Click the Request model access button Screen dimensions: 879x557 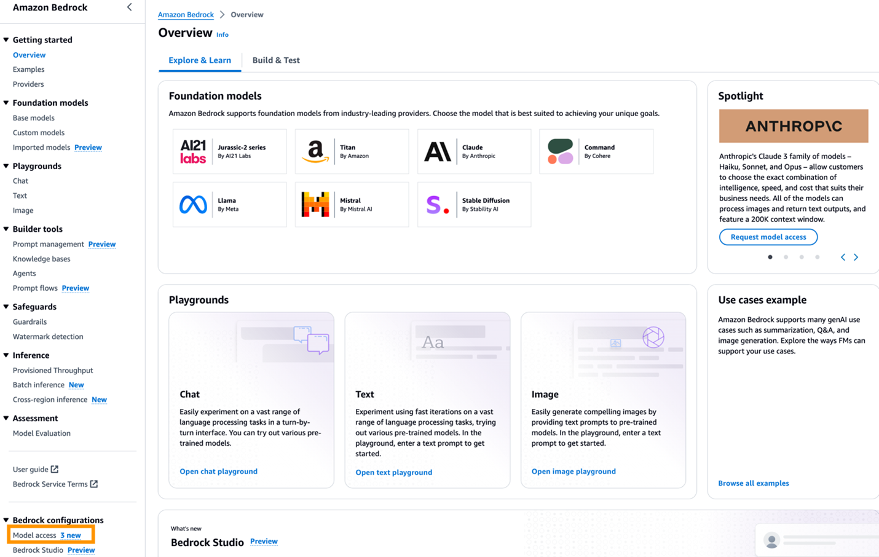coord(768,237)
